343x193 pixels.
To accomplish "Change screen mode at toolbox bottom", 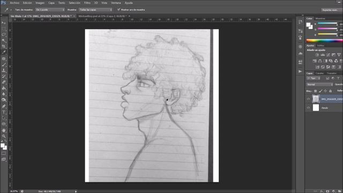I will 4,159.
